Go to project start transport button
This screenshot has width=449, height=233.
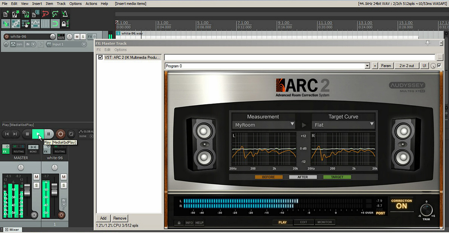(x=7, y=134)
